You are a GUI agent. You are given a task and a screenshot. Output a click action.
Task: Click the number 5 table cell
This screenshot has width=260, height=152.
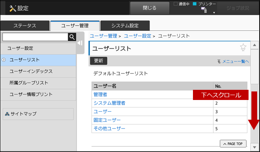(x=230, y=128)
